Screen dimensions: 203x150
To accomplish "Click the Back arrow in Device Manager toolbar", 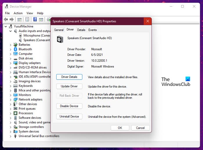I will [x=6, y=19].
